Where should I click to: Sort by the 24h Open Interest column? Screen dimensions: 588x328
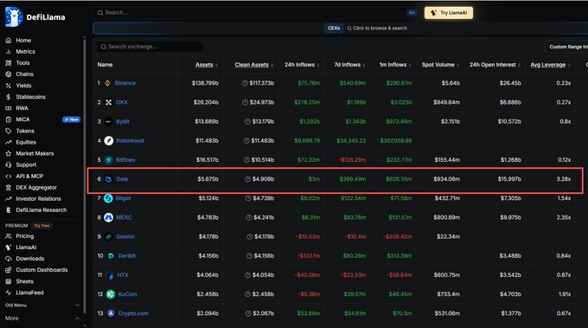pos(495,65)
